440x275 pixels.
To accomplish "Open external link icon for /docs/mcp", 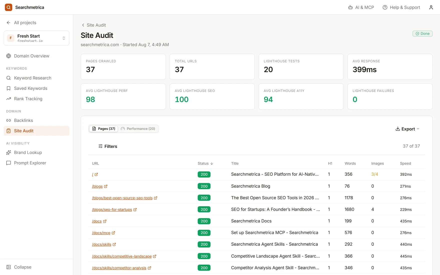I will point(113,233).
